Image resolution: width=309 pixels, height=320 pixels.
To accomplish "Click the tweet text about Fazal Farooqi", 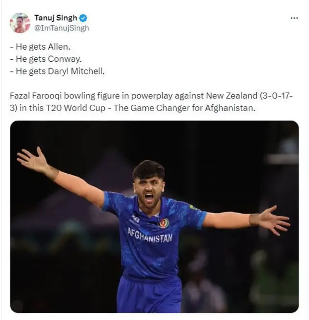I will (x=151, y=102).
